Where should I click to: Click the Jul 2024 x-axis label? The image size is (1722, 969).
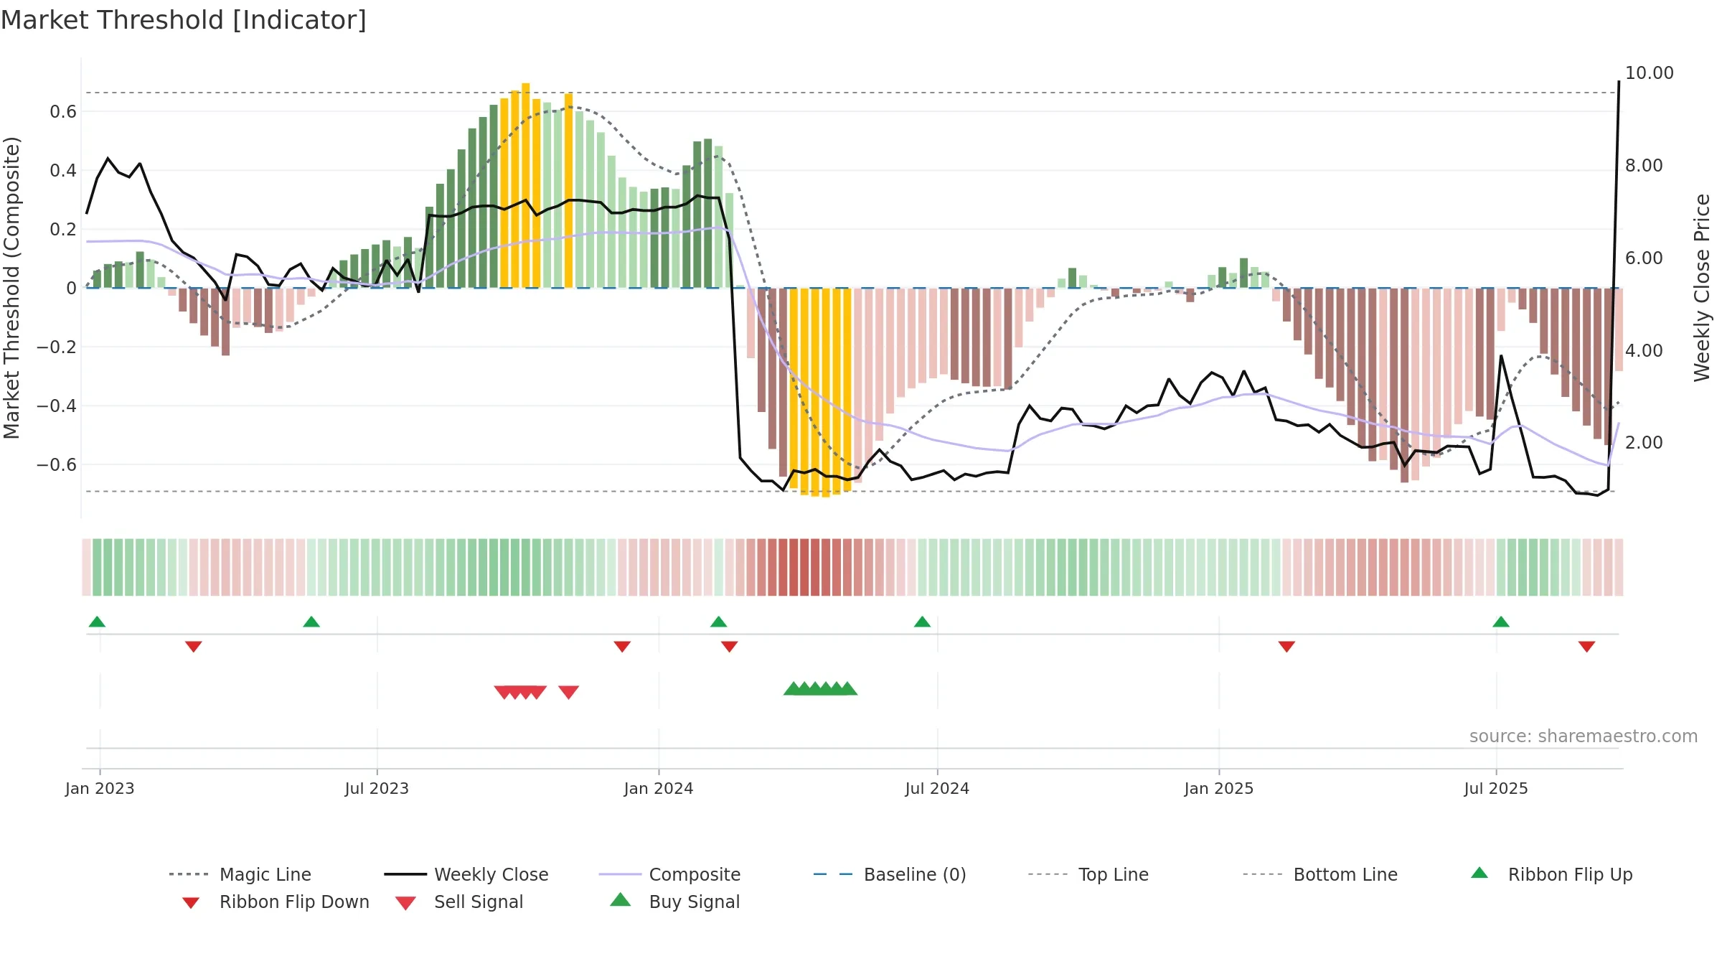(x=937, y=788)
